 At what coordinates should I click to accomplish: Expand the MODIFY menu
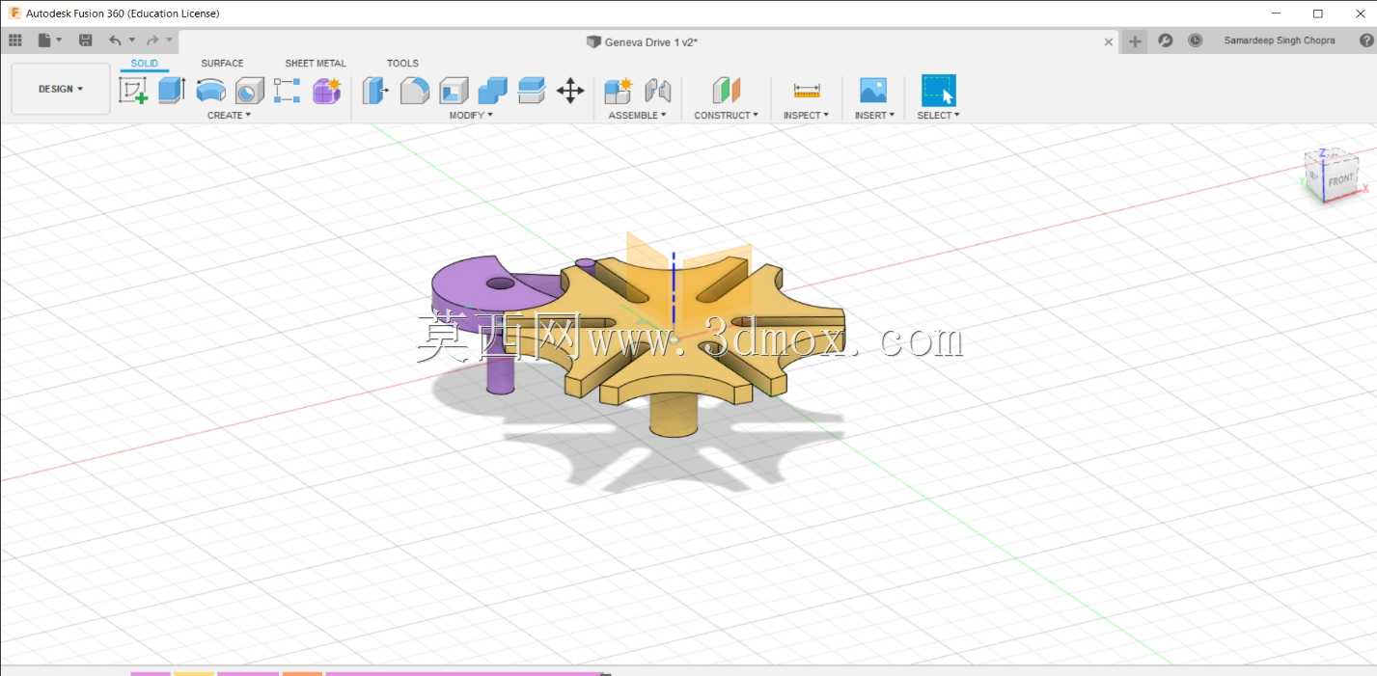[x=471, y=115]
